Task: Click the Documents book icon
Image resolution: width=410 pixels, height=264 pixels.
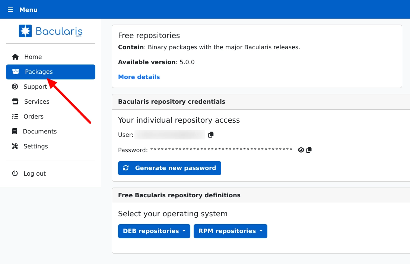Action: click(15, 131)
